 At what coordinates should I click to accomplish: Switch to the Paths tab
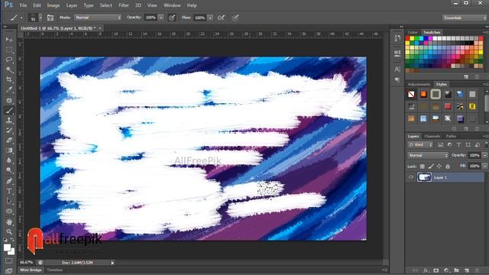tap(451, 136)
